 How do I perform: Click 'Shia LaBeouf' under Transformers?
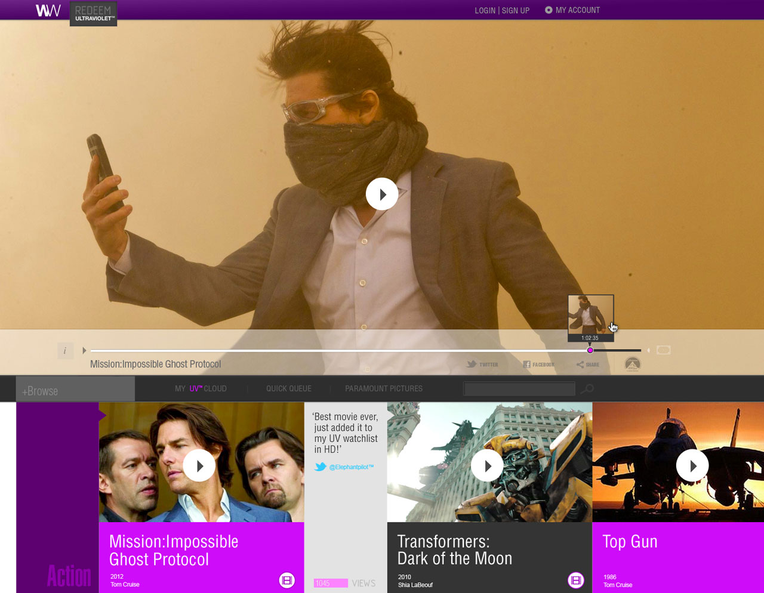[x=415, y=585]
